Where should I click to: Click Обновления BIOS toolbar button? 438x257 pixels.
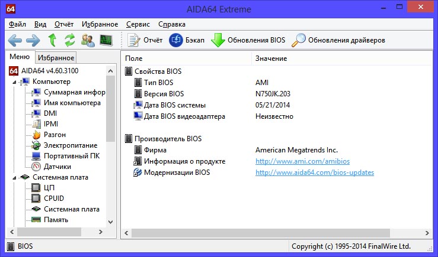(248, 40)
